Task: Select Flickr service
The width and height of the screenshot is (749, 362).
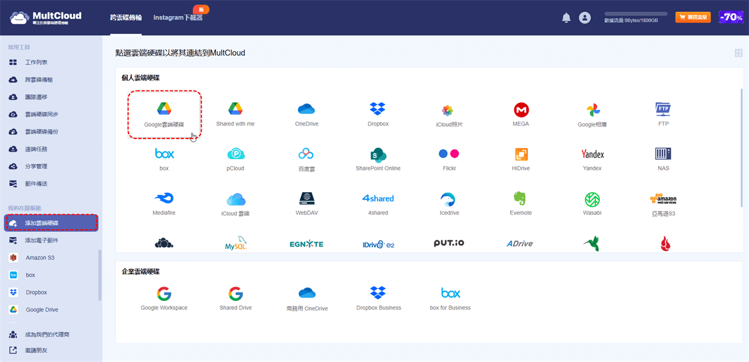Action: 449,159
